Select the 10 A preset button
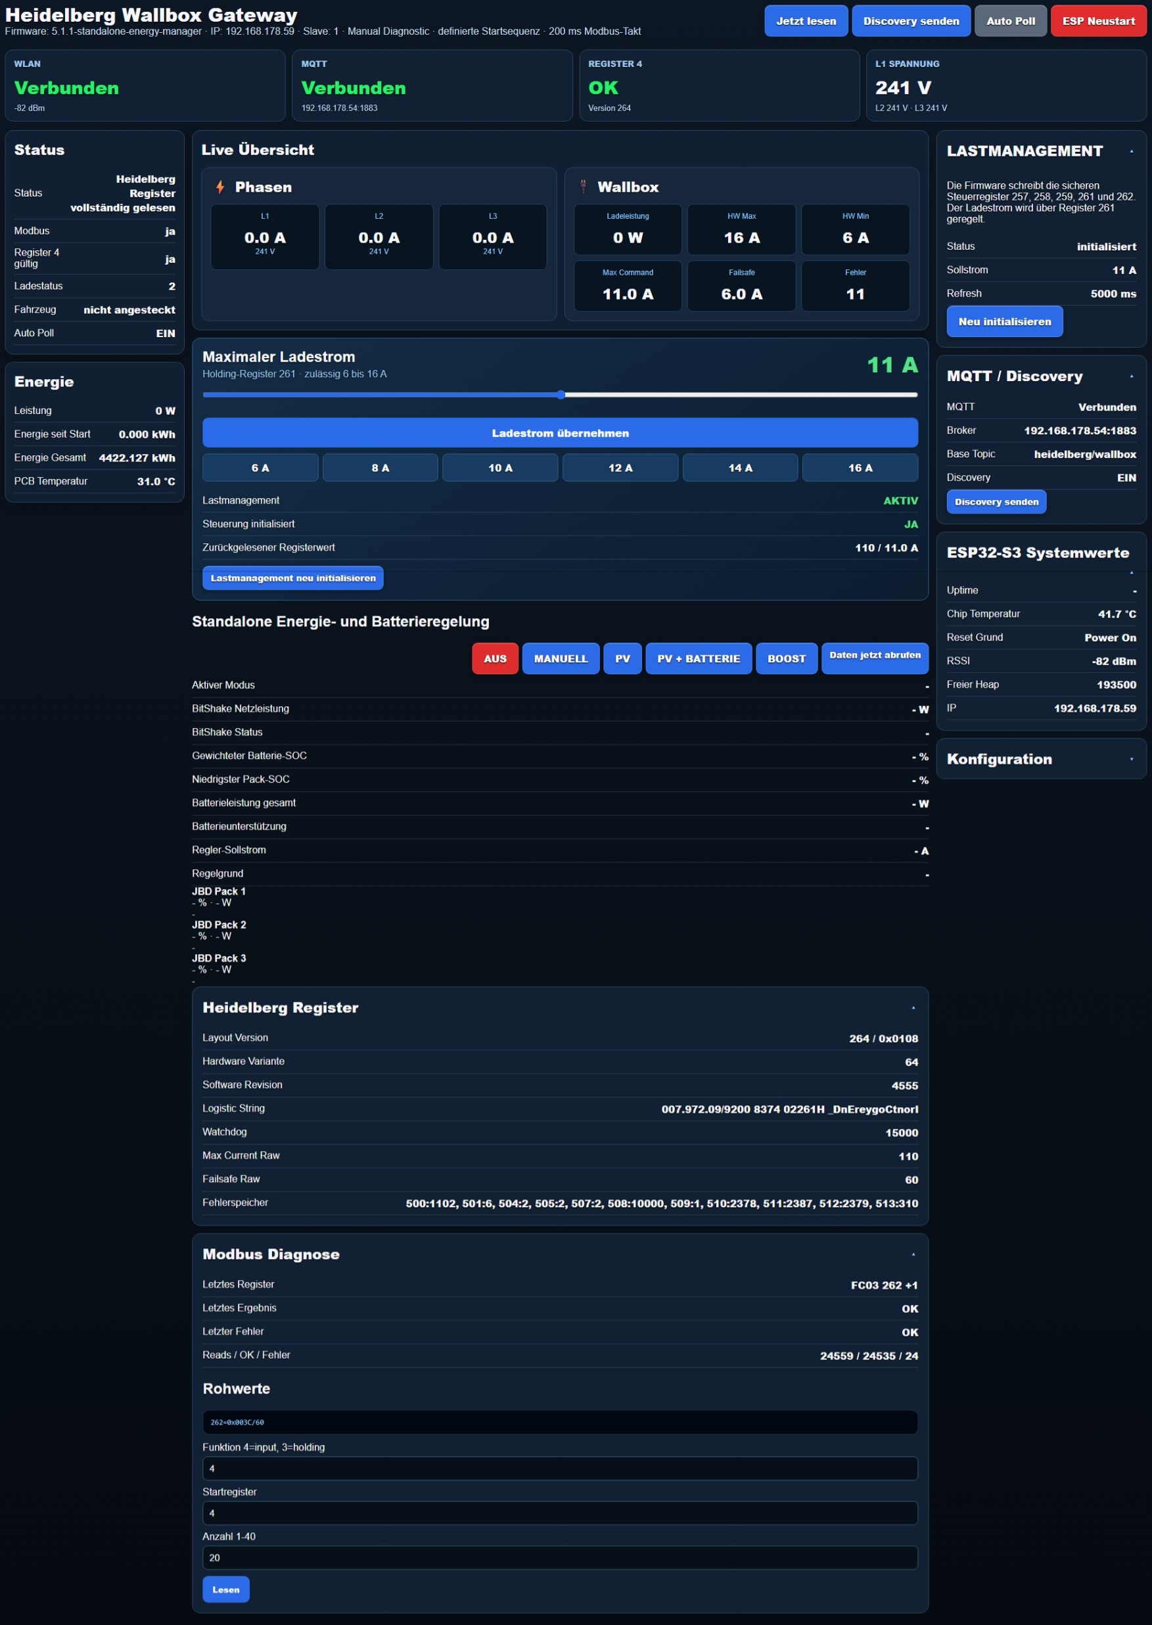1152x1625 pixels. tap(500, 467)
